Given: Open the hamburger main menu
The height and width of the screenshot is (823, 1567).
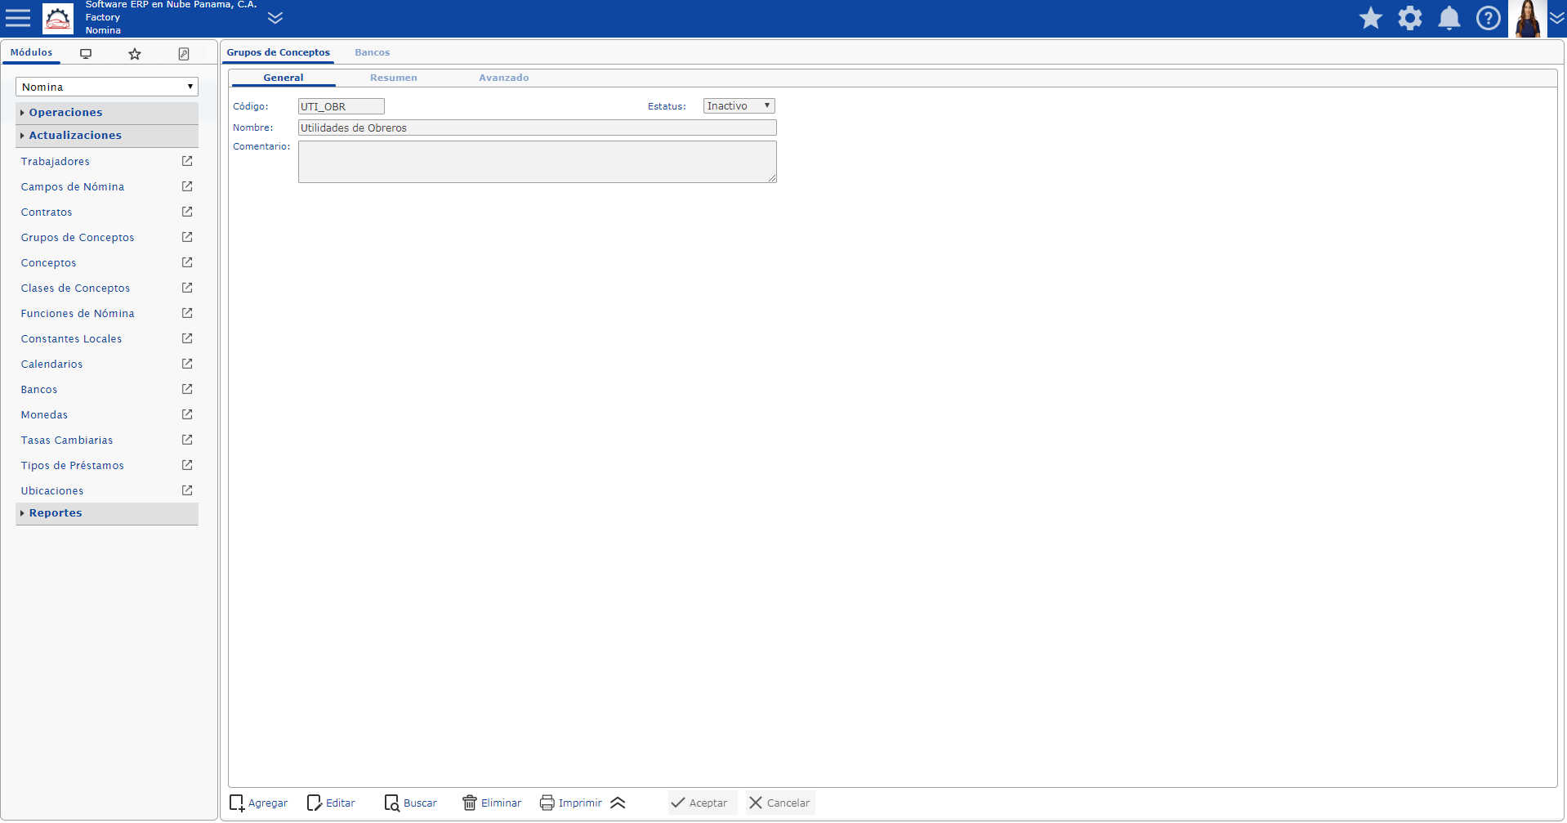Looking at the screenshot, I should click(17, 18).
